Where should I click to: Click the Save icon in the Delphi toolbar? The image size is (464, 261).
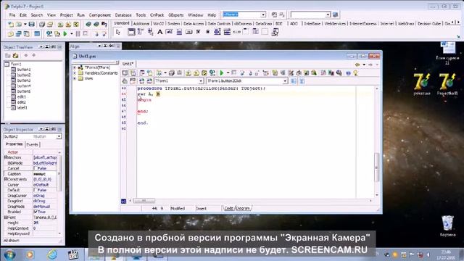32,24
